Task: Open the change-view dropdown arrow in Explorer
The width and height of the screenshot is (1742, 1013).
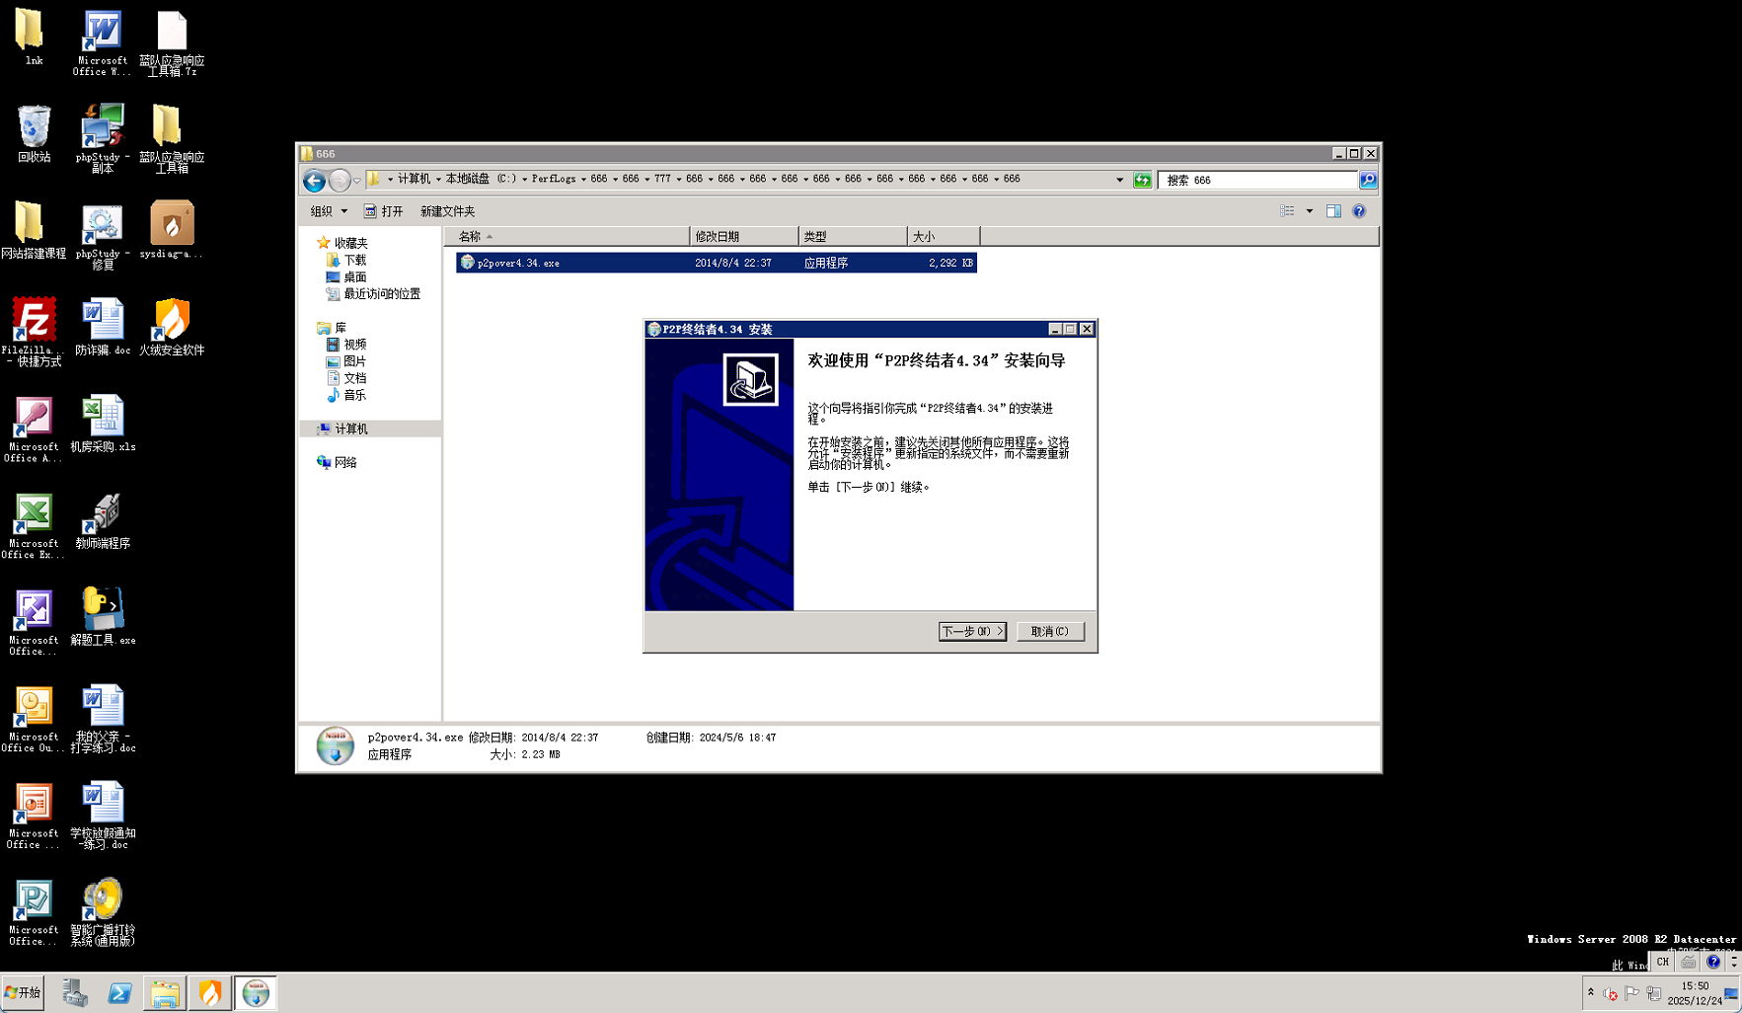Action: pyautogui.click(x=1309, y=210)
